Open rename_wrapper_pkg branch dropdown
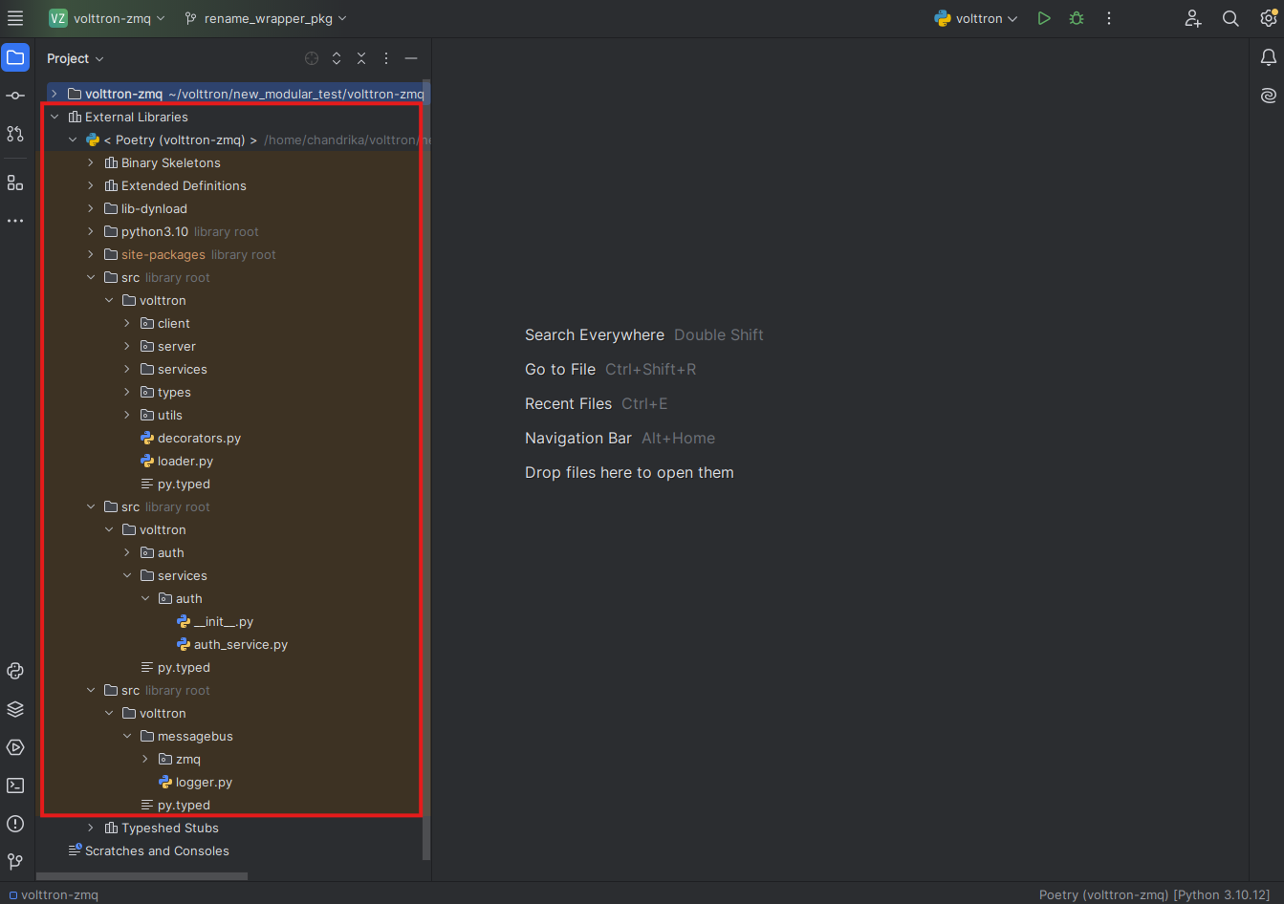This screenshot has height=904, width=1284. 266,18
